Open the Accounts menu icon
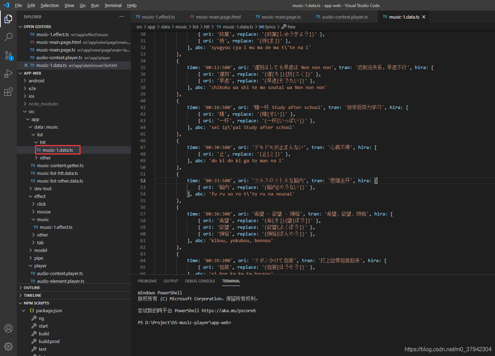Screen dimensions: 495x356 (8, 328)
